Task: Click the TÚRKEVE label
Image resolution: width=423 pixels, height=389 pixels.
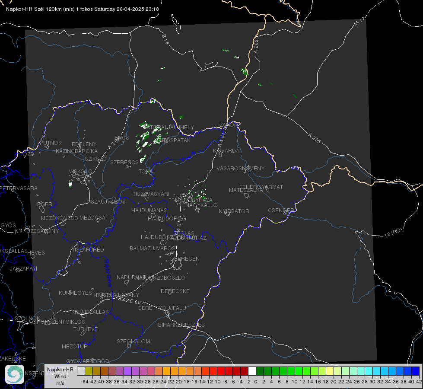Action: coord(86,329)
